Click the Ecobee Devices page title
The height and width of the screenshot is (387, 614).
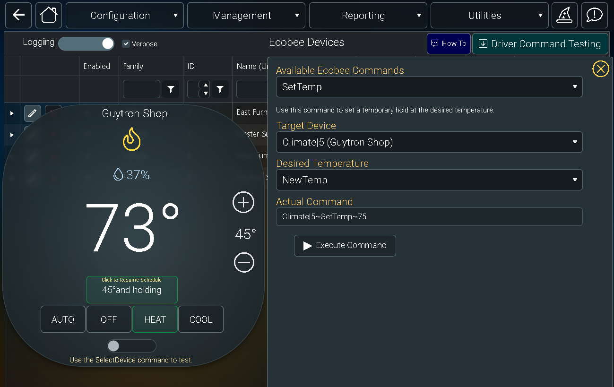[307, 42]
